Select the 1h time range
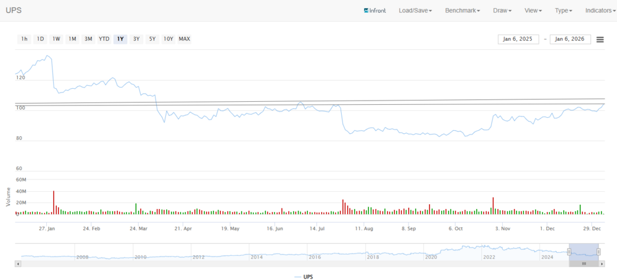This screenshot has width=617, height=280. [25, 39]
